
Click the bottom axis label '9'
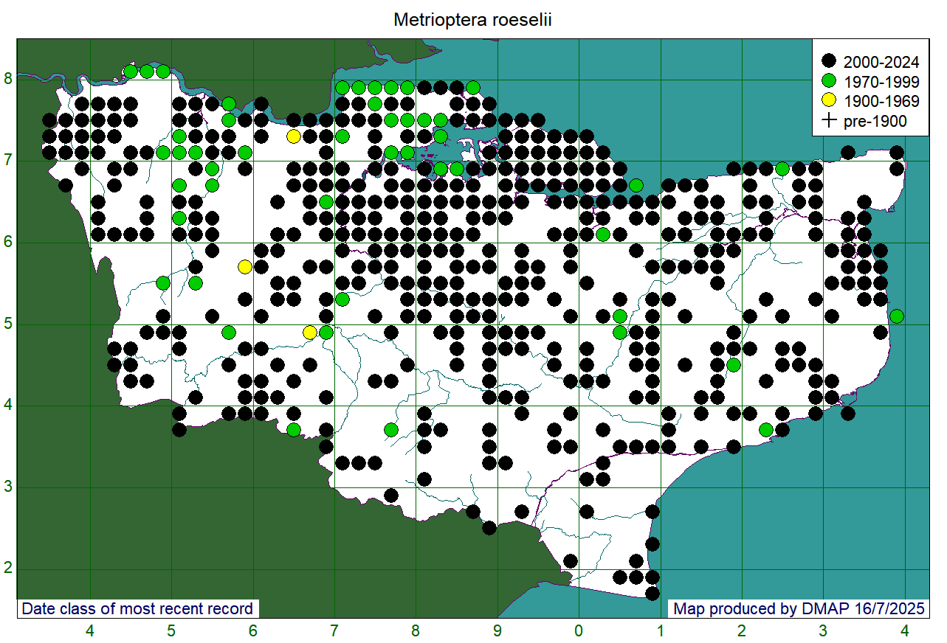(497, 631)
